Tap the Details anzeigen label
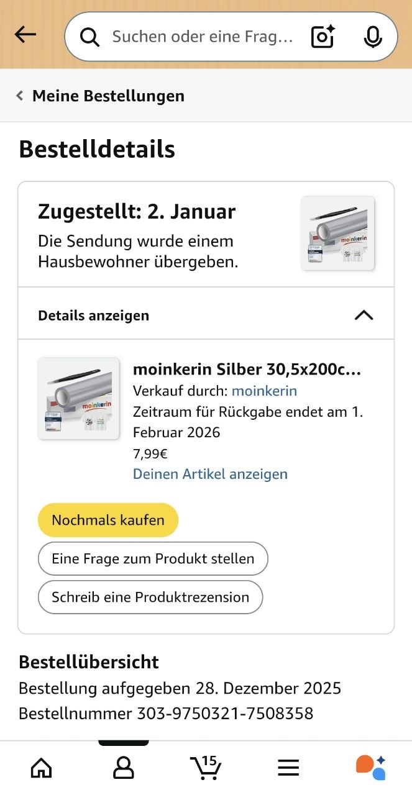Image resolution: width=412 pixels, height=795 pixels. coord(93,316)
